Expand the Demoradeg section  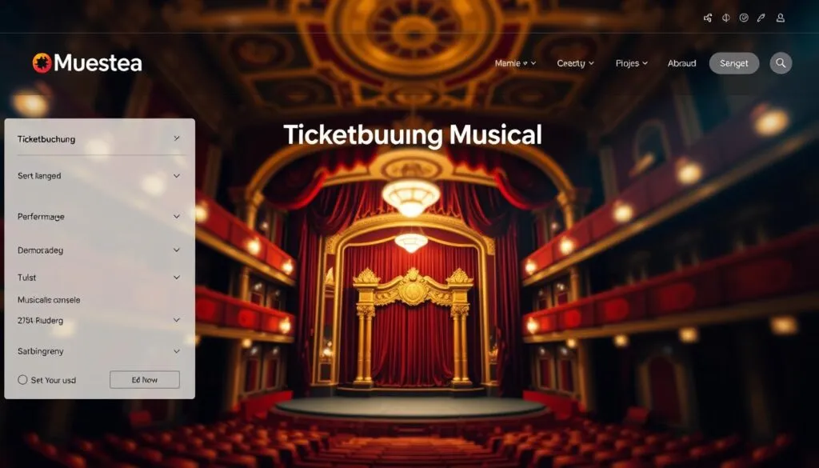coord(177,250)
